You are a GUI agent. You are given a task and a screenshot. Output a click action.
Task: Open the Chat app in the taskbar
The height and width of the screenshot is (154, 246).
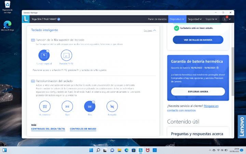pyautogui.click(x=112, y=150)
